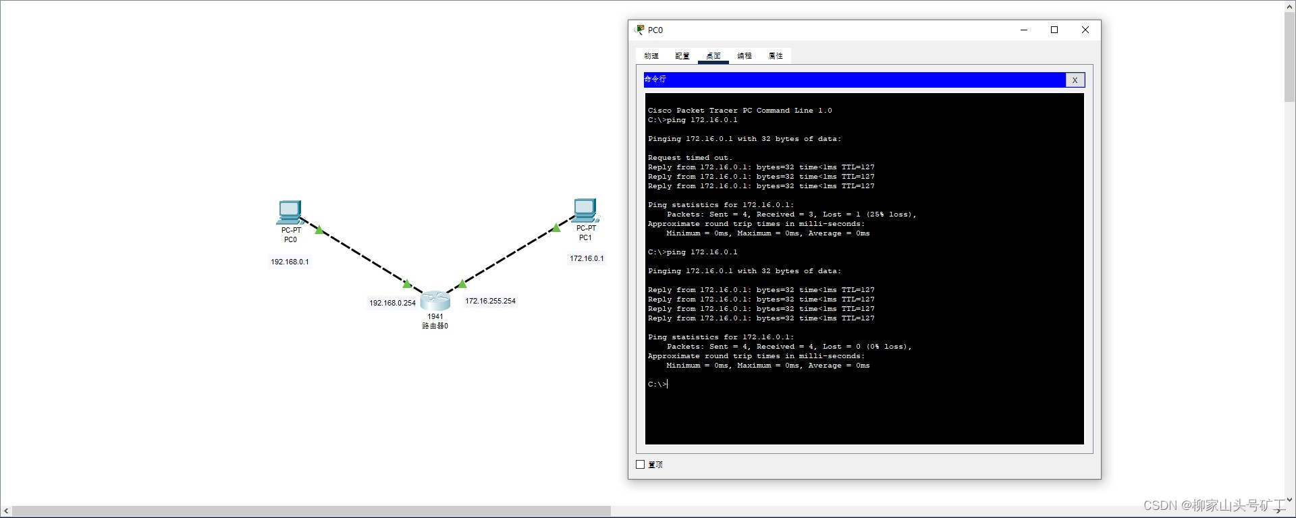The height and width of the screenshot is (518, 1296).
Task: Click the 'Request timed out.' terminal line
Action: [x=690, y=158]
